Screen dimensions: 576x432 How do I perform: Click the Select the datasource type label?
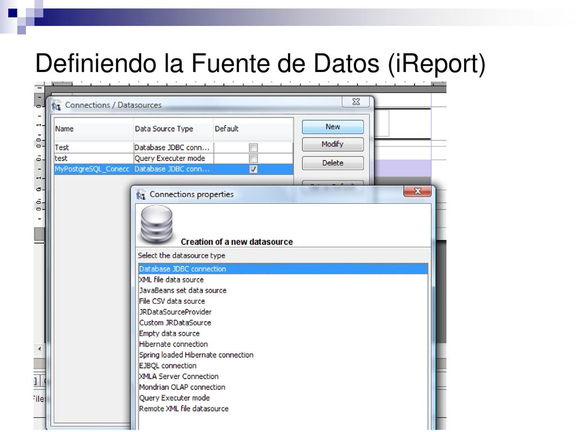pos(182,256)
